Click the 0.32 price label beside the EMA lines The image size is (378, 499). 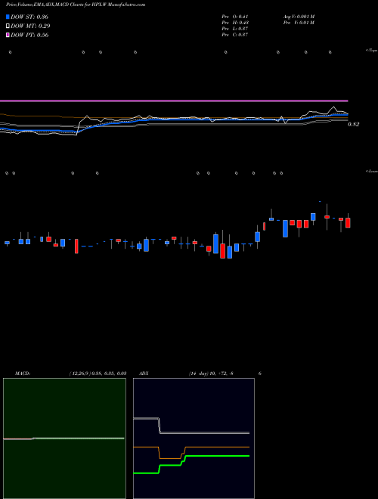tap(354, 125)
